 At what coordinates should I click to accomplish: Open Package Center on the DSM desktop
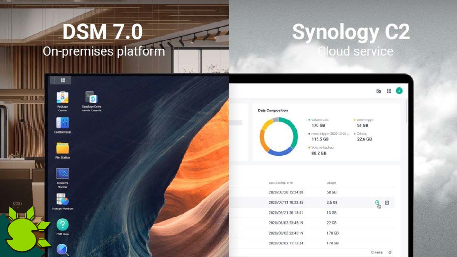point(63,102)
